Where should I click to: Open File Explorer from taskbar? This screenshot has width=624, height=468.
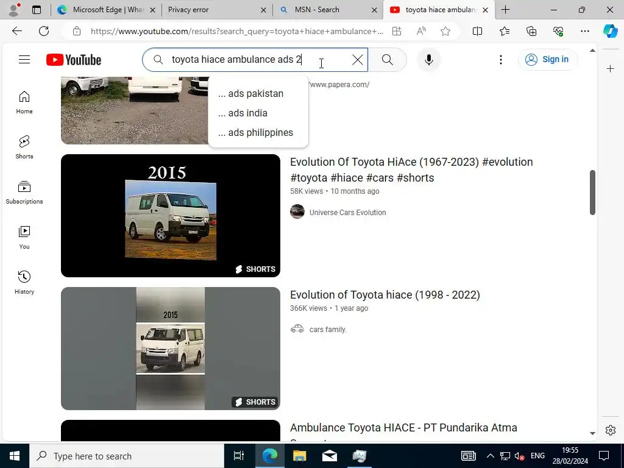click(x=299, y=456)
